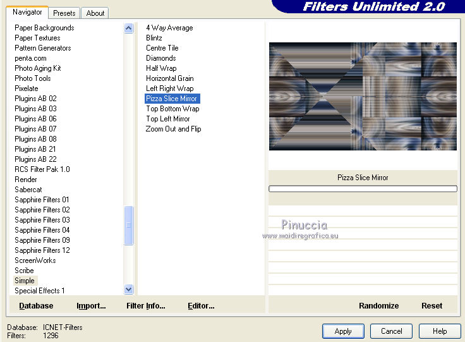Select Sapphire Filters 09 category
The height and width of the screenshot is (342, 465).
(x=42, y=240)
